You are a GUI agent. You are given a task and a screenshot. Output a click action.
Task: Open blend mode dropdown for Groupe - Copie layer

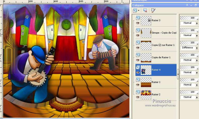tap(197, 36)
